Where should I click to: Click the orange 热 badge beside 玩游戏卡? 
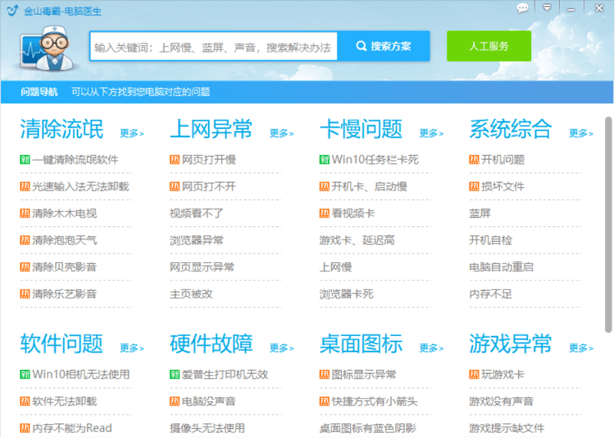pyautogui.click(x=474, y=374)
